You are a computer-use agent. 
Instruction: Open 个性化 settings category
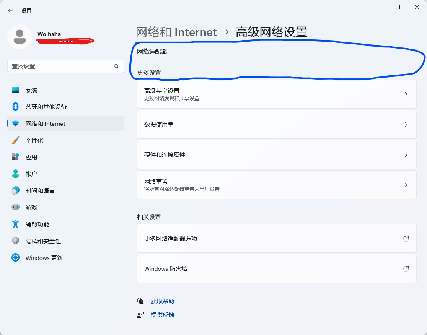pyautogui.click(x=66, y=140)
